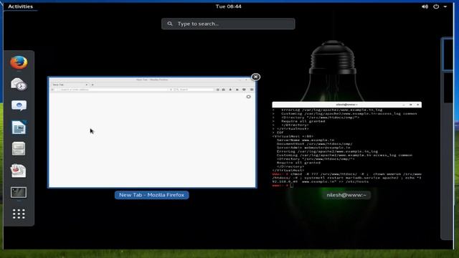The width and height of the screenshot is (459, 258).
Task: Activate the terminal window thumbnail
Action: coord(346,145)
